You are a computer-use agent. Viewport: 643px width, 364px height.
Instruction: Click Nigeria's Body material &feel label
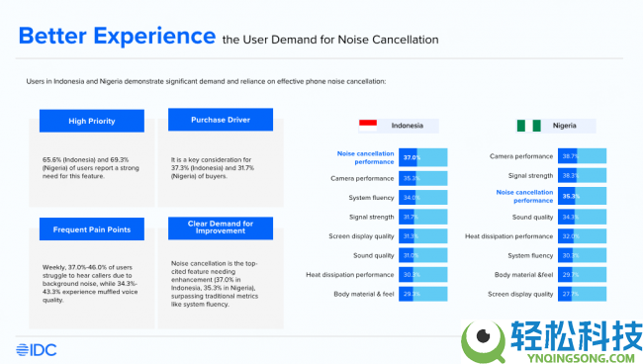(x=523, y=275)
